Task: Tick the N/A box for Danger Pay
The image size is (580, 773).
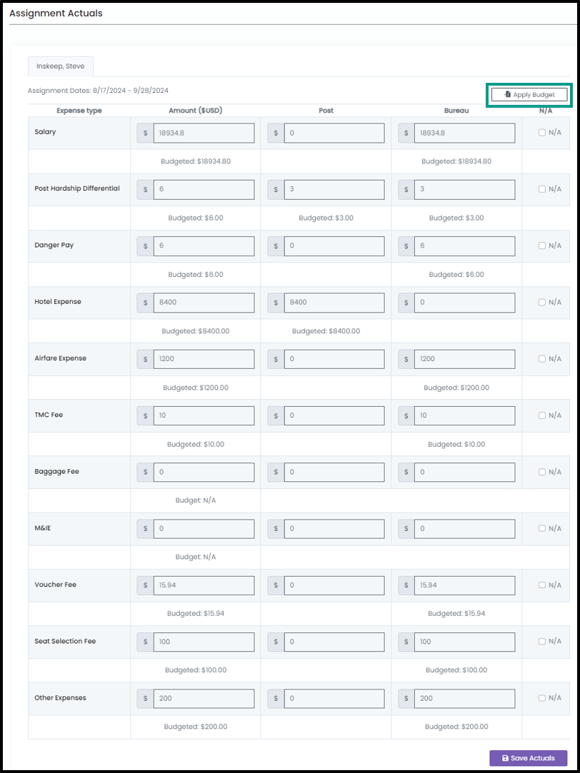Action: pyautogui.click(x=542, y=246)
